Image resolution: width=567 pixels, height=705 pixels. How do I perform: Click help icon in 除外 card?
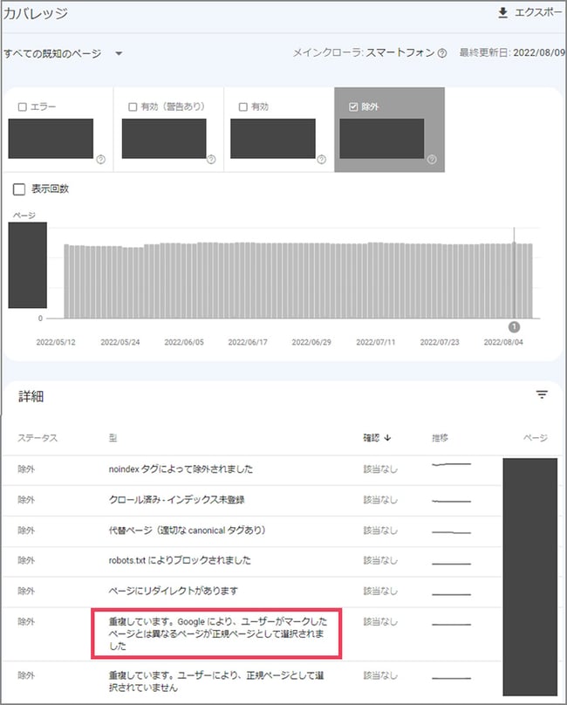point(431,160)
